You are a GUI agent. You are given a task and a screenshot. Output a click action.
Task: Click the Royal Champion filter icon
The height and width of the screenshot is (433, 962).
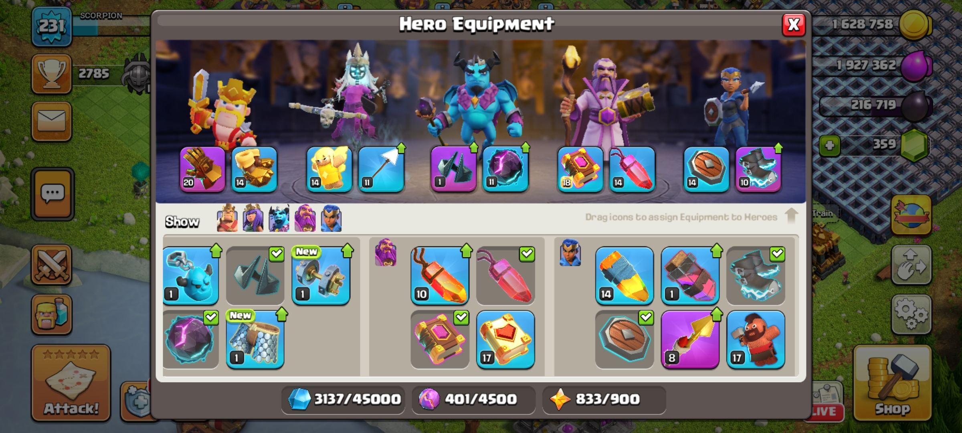coord(331,218)
